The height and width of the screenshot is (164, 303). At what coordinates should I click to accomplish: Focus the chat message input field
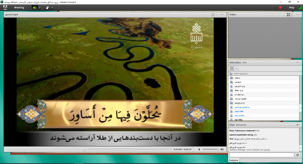(x=262, y=155)
